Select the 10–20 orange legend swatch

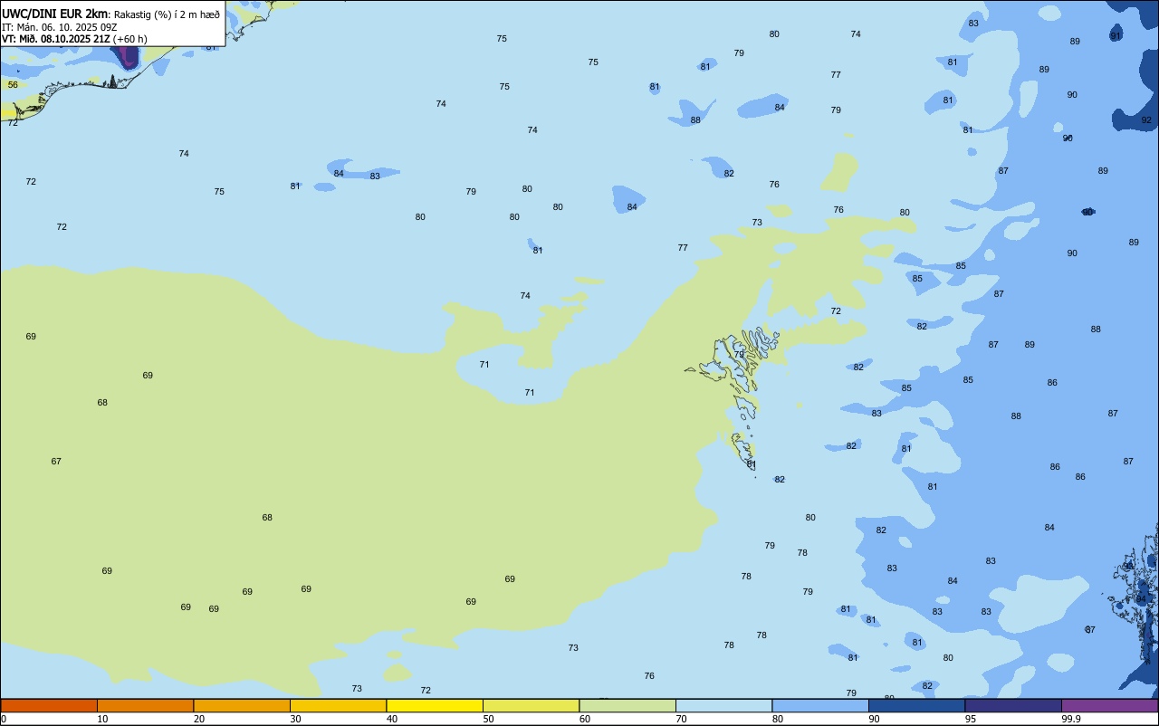pos(145,705)
